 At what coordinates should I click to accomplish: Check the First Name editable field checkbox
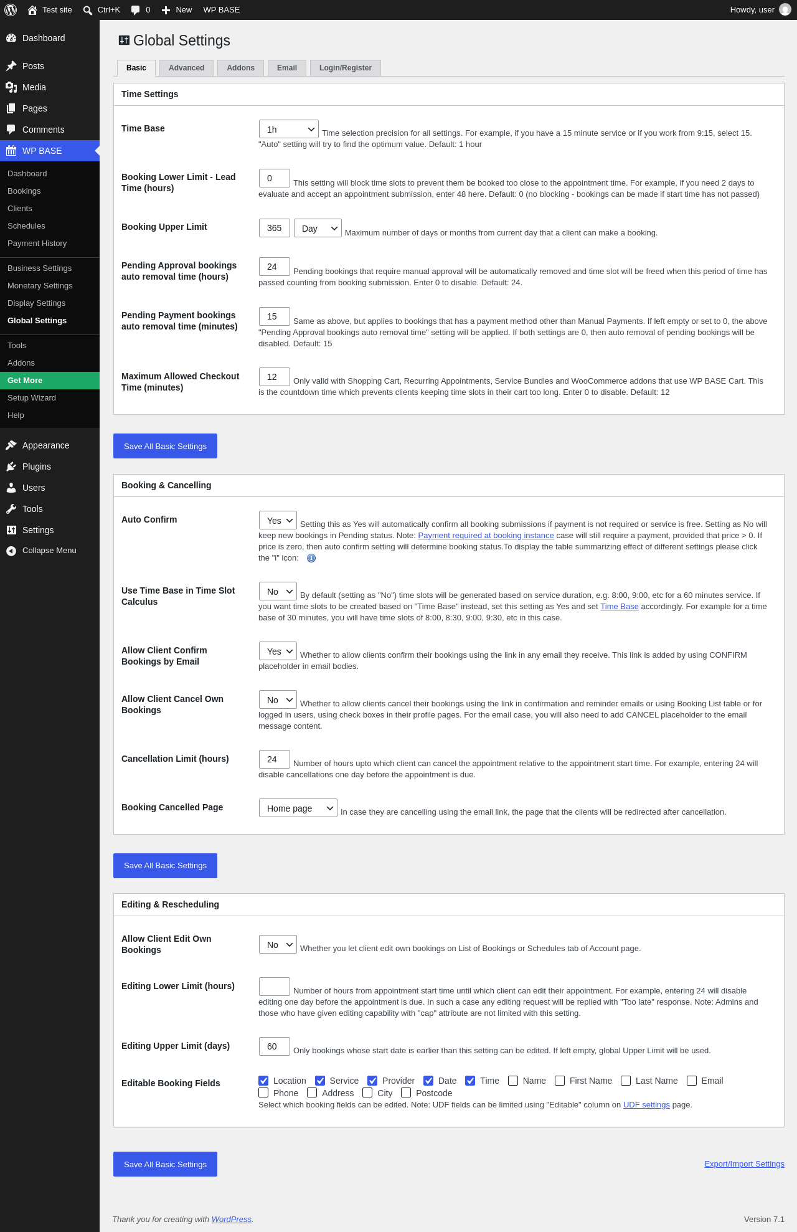click(x=560, y=1081)
